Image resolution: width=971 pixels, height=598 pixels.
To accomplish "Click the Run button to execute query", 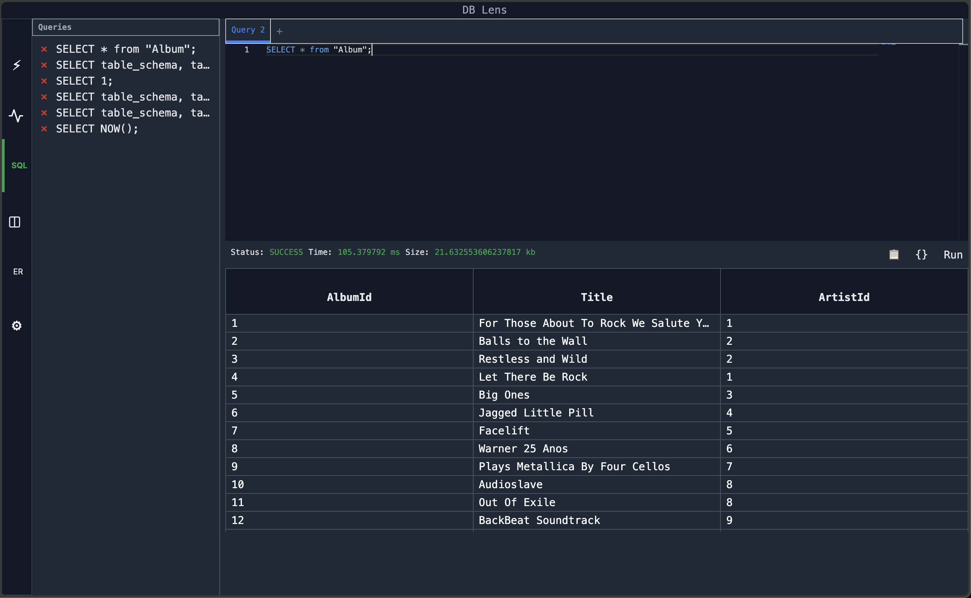I will 953,254.
